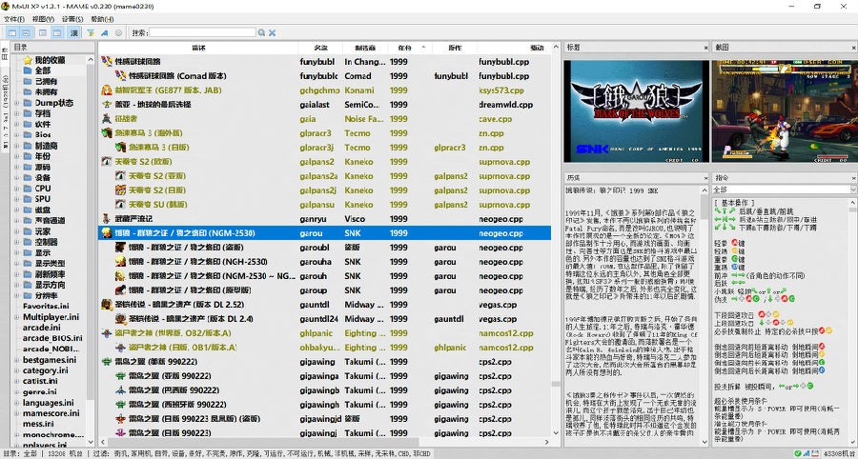Open the 设置(S) menu

pyautogui.click(x=72, y=19)
